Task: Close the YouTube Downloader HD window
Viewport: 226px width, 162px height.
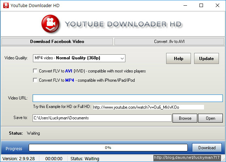Action: [217, 5]
